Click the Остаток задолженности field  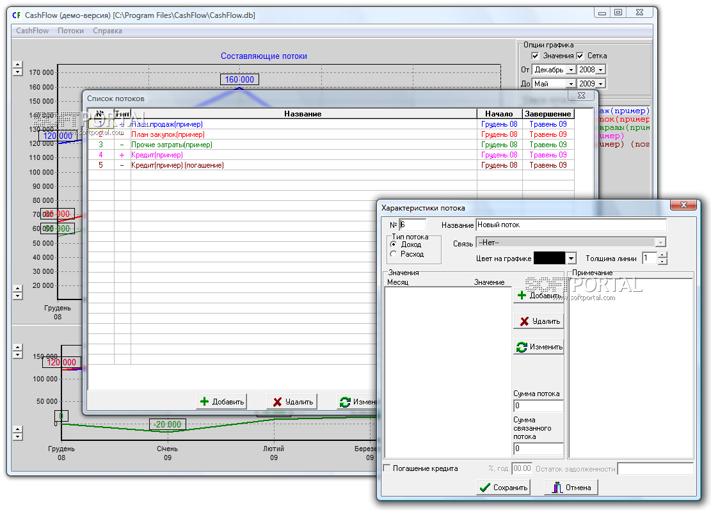click(x=655, y=468)
